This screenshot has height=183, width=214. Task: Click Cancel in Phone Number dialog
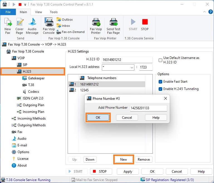[x=127, y=118]
